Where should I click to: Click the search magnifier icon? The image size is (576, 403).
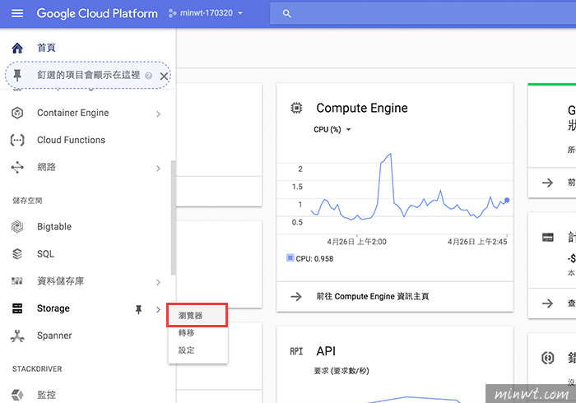pos(287,14)
